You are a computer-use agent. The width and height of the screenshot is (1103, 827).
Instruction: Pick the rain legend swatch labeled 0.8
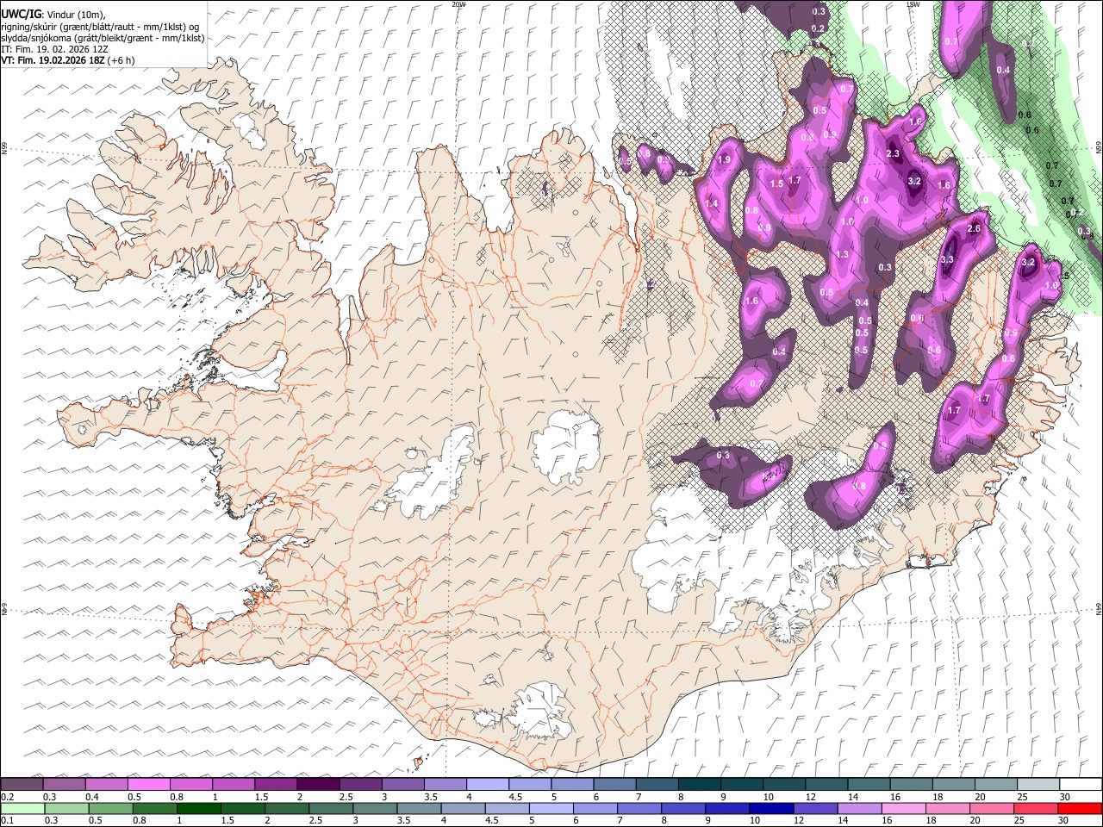click(154, 808)
